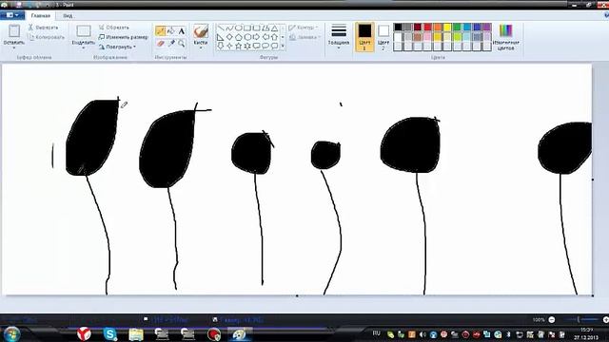This screenshot has width=609, height=342.
Task: Click the zoom out minus button
Action: [552, 320]
